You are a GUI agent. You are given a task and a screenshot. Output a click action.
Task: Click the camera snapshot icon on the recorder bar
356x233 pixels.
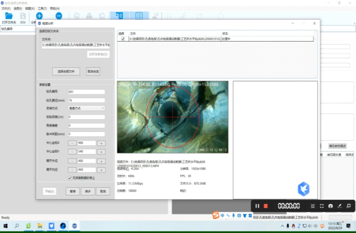pyautogui.click(x=330, y=206)
